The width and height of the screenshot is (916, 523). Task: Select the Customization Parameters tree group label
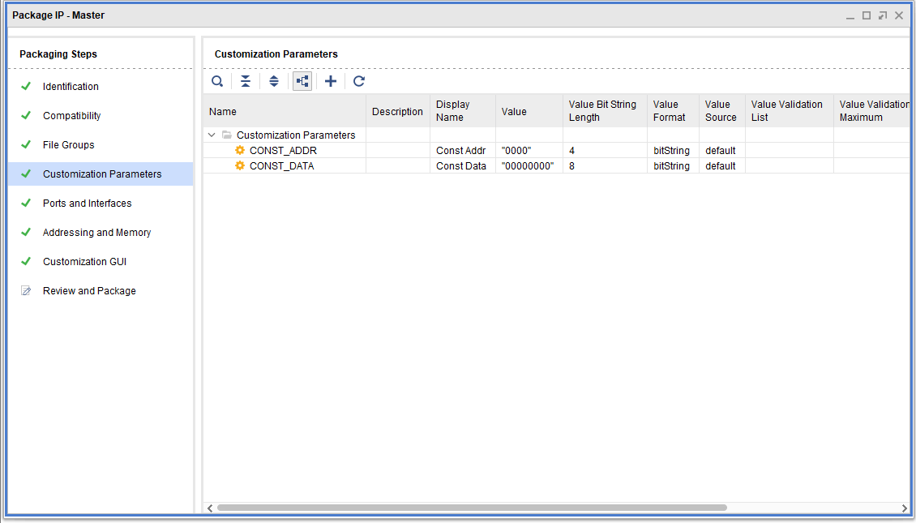click(x=296, y=135)
